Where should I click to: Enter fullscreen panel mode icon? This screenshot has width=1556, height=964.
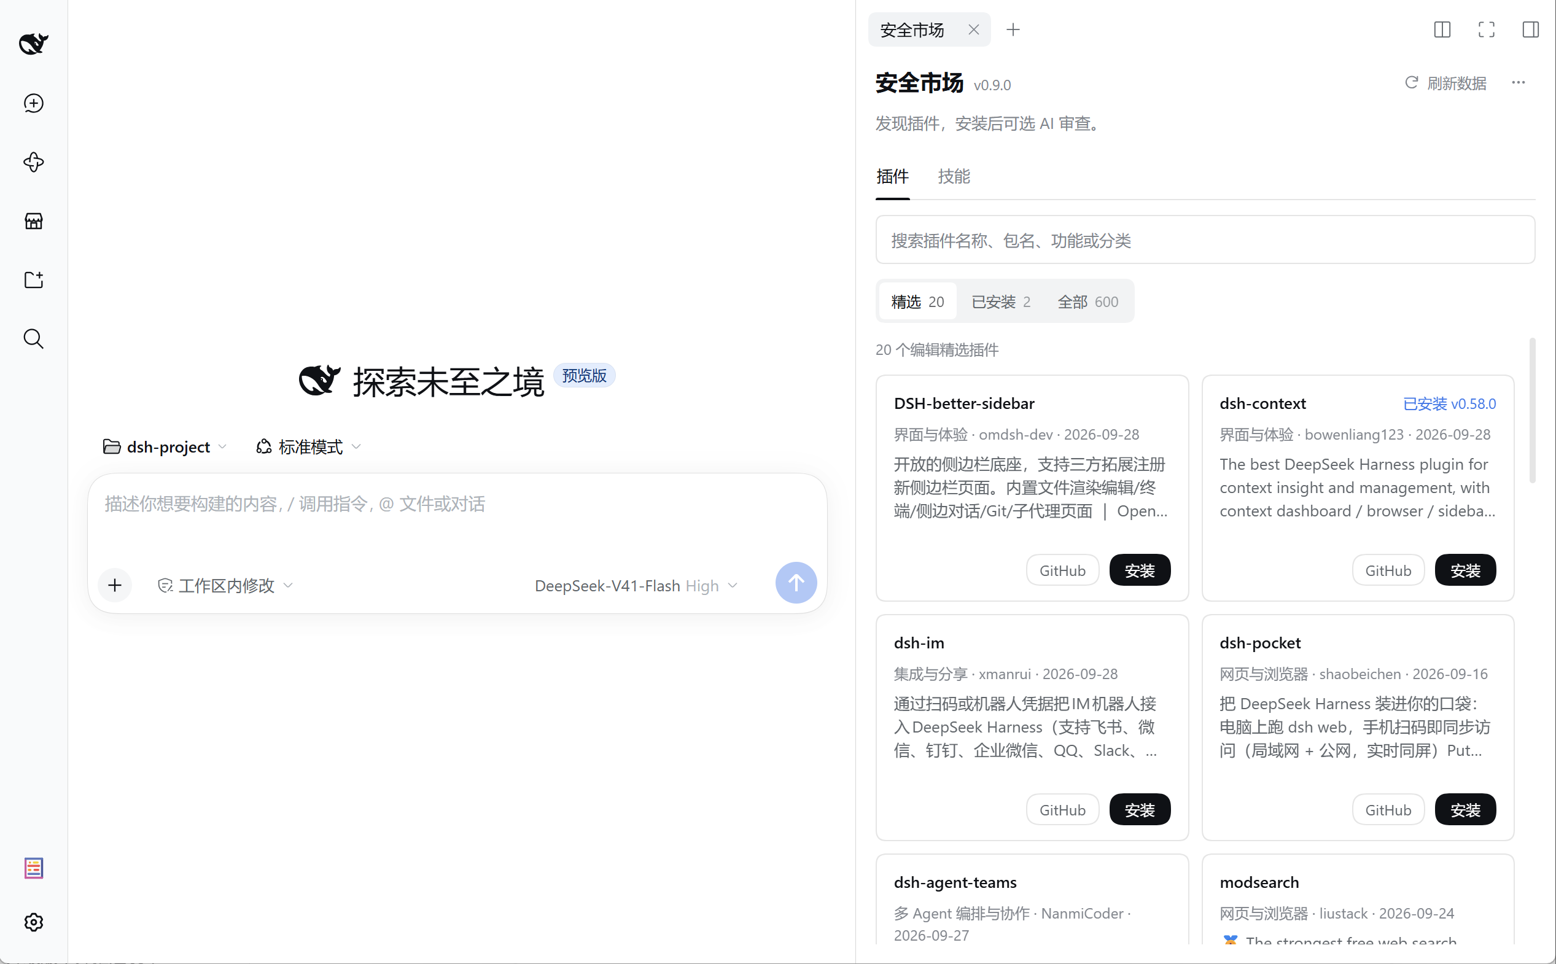pos(1486,29)
